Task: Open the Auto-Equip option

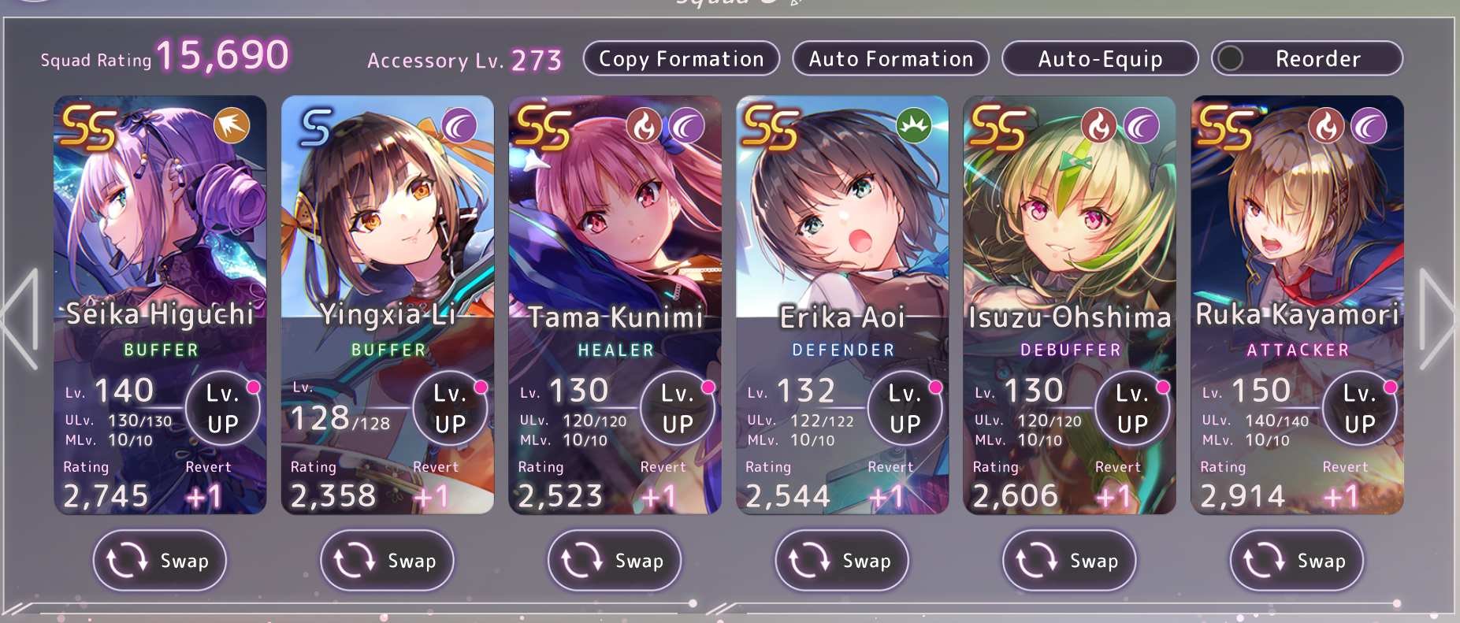Action: click(x=1100, y=58)
